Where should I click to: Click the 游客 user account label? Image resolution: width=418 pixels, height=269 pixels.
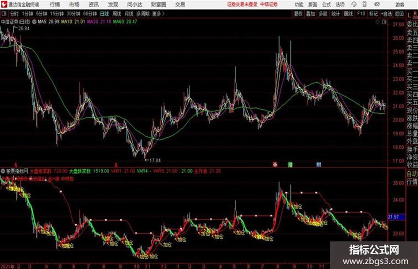click(399, 4)
